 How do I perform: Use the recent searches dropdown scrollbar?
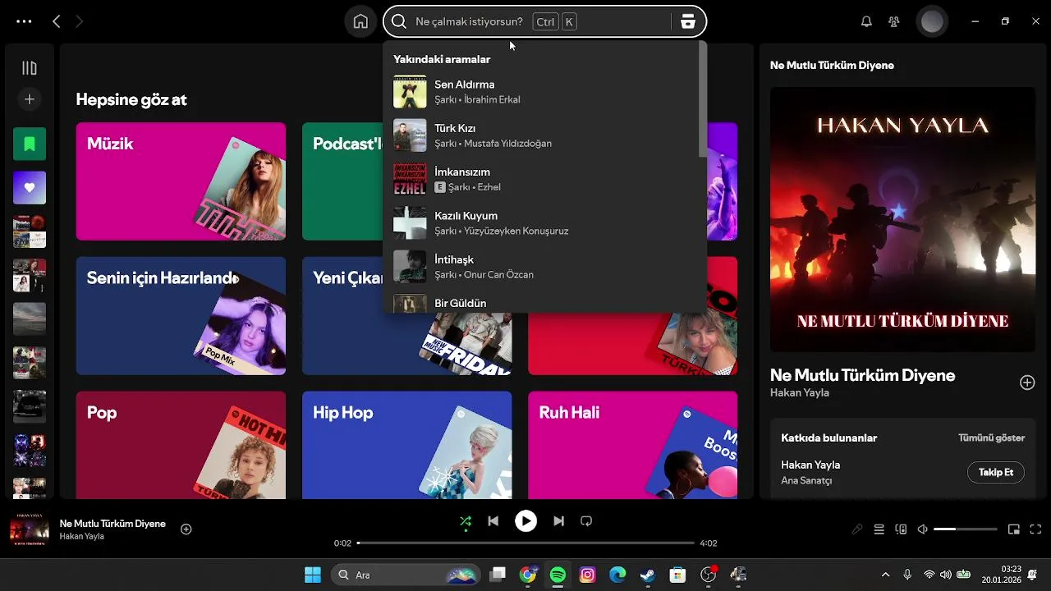(703, 99)
